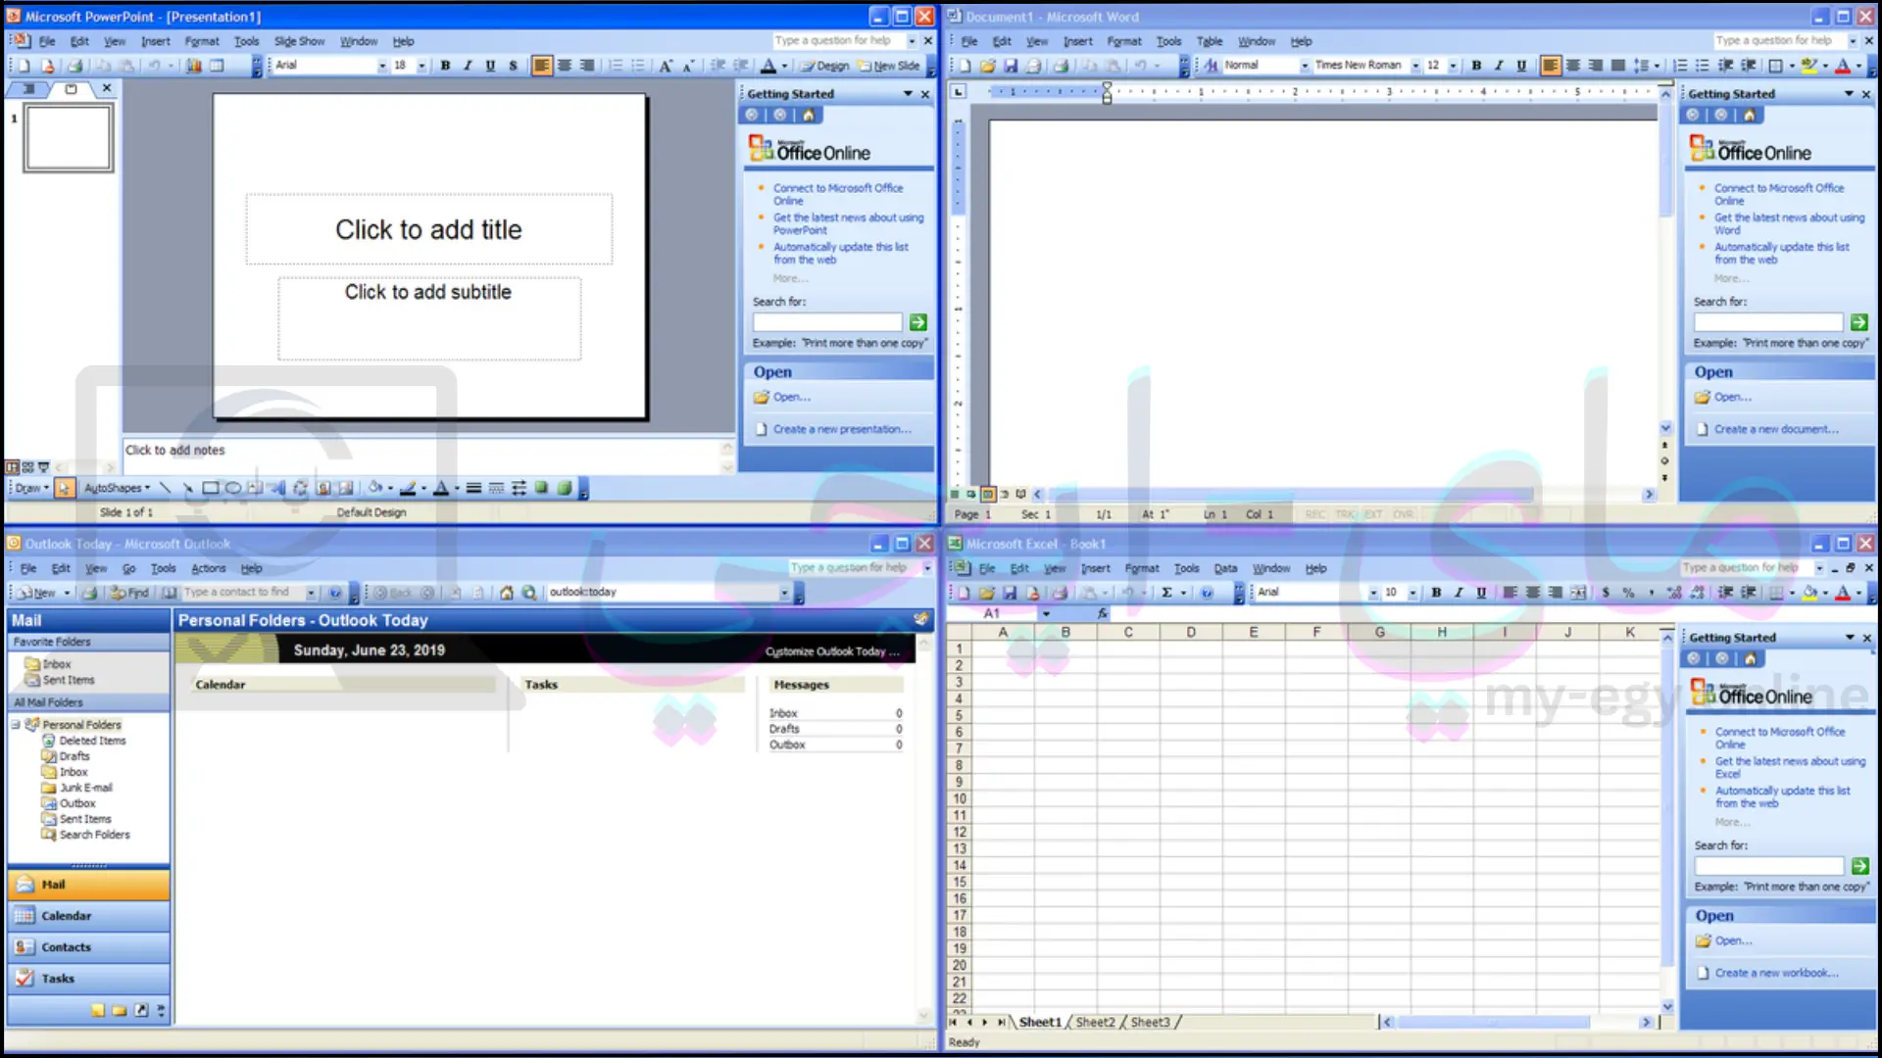Click the Bold icon in Word toolbar

click(x=1475, y=66)
